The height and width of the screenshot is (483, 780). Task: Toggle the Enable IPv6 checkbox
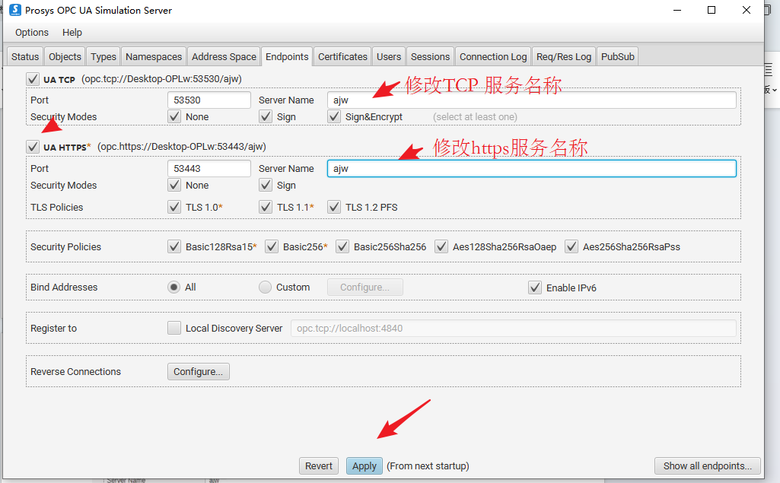tap(535, 288)
